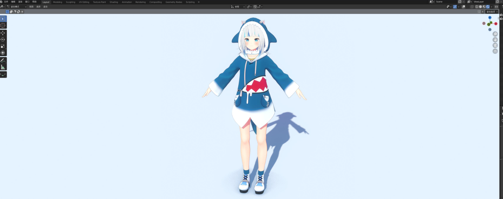The image size is (503, 199).
Task: Select the Layout workspace tab
Action: (x=46, y=2)
